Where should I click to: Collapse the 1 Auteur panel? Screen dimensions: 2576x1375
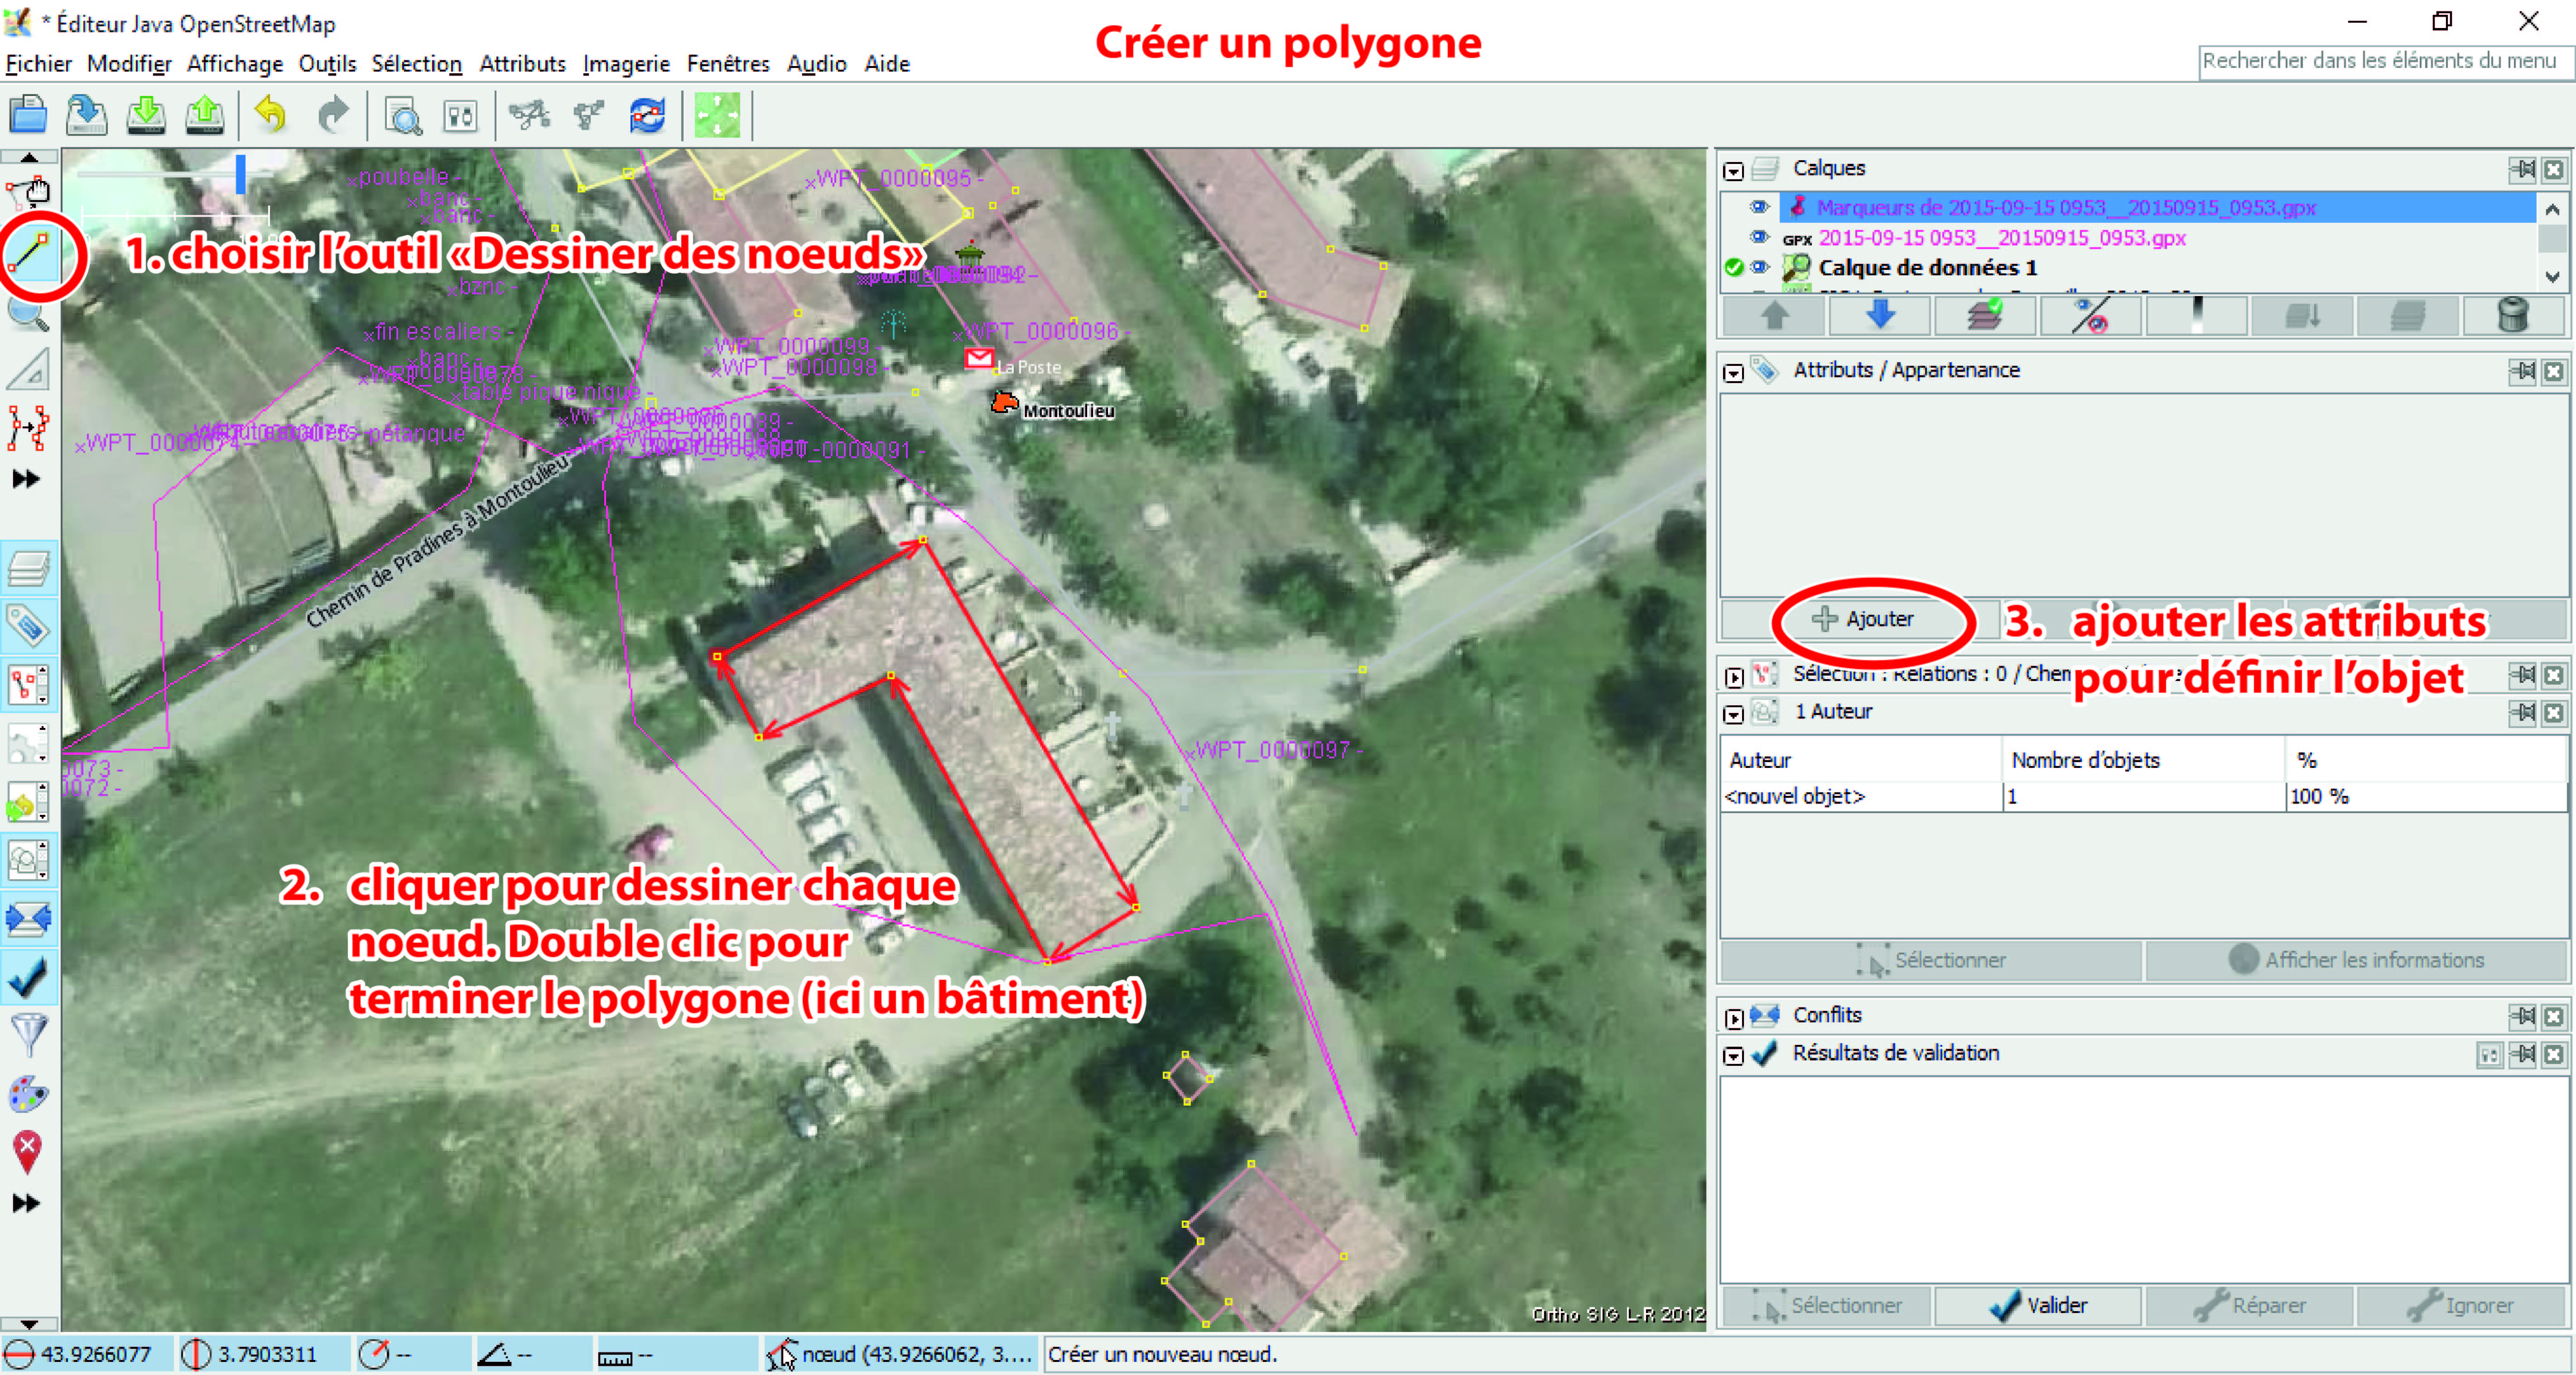tap(1734, 714)
